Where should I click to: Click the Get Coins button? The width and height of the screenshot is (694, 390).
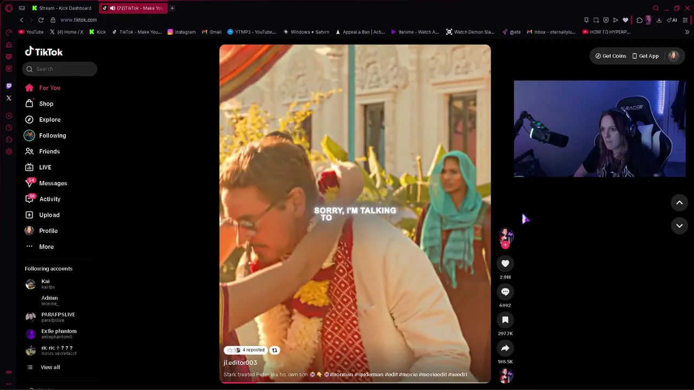tap(611, 56)
